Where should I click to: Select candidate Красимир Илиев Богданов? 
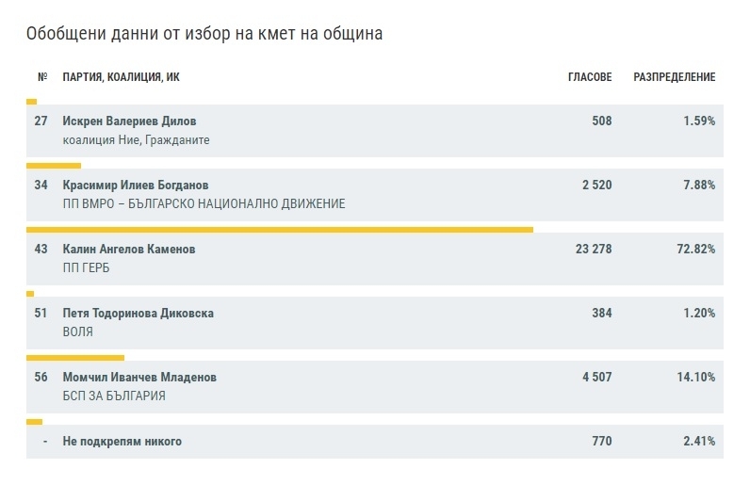click(x=136, y=186)
